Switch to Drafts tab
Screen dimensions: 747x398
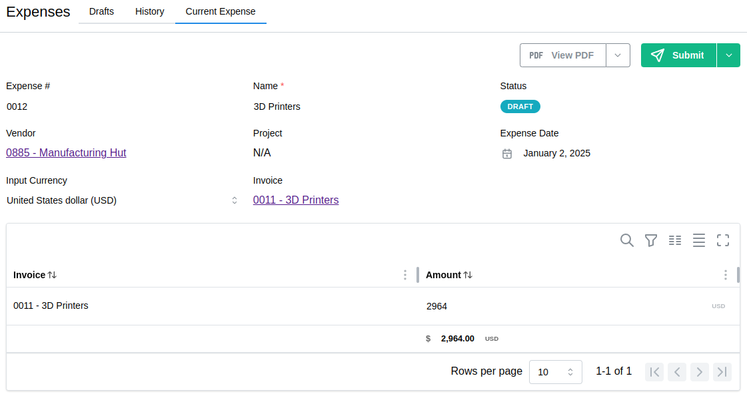click(101, 11)
